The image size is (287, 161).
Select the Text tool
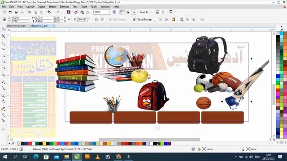3,75
